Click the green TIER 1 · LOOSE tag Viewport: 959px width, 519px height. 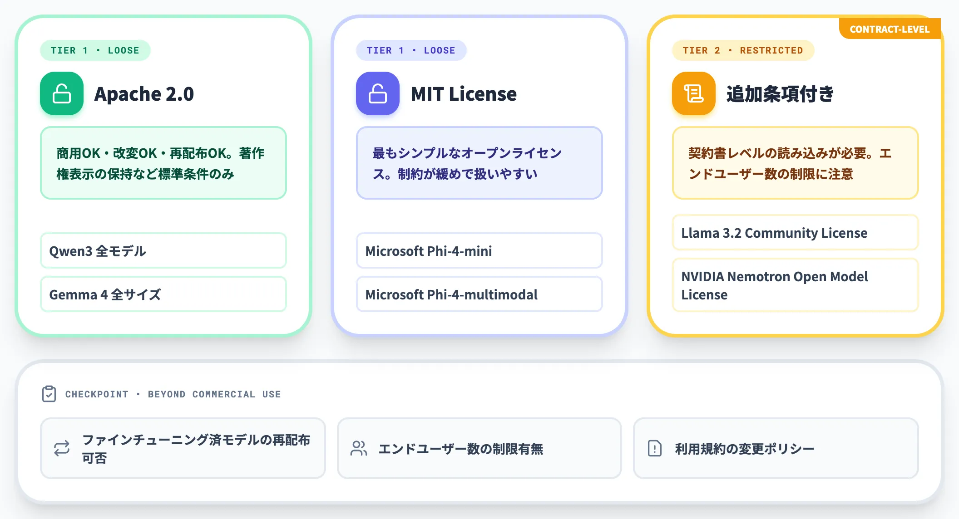click(x=95, y=50)
